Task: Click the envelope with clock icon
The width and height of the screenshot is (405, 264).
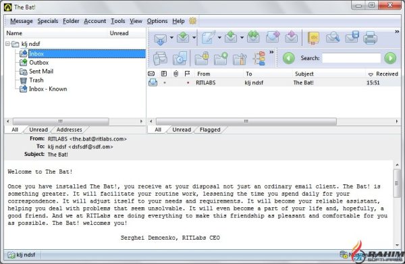Action: [180, 58]
